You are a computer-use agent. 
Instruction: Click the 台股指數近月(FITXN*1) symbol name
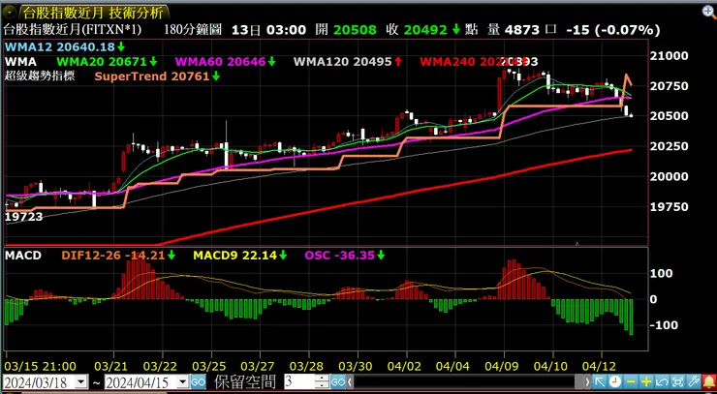(74, 30)
